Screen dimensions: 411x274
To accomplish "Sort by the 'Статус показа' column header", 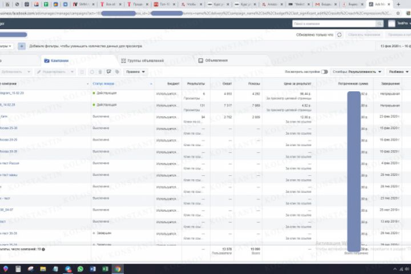I will [103, 84].
